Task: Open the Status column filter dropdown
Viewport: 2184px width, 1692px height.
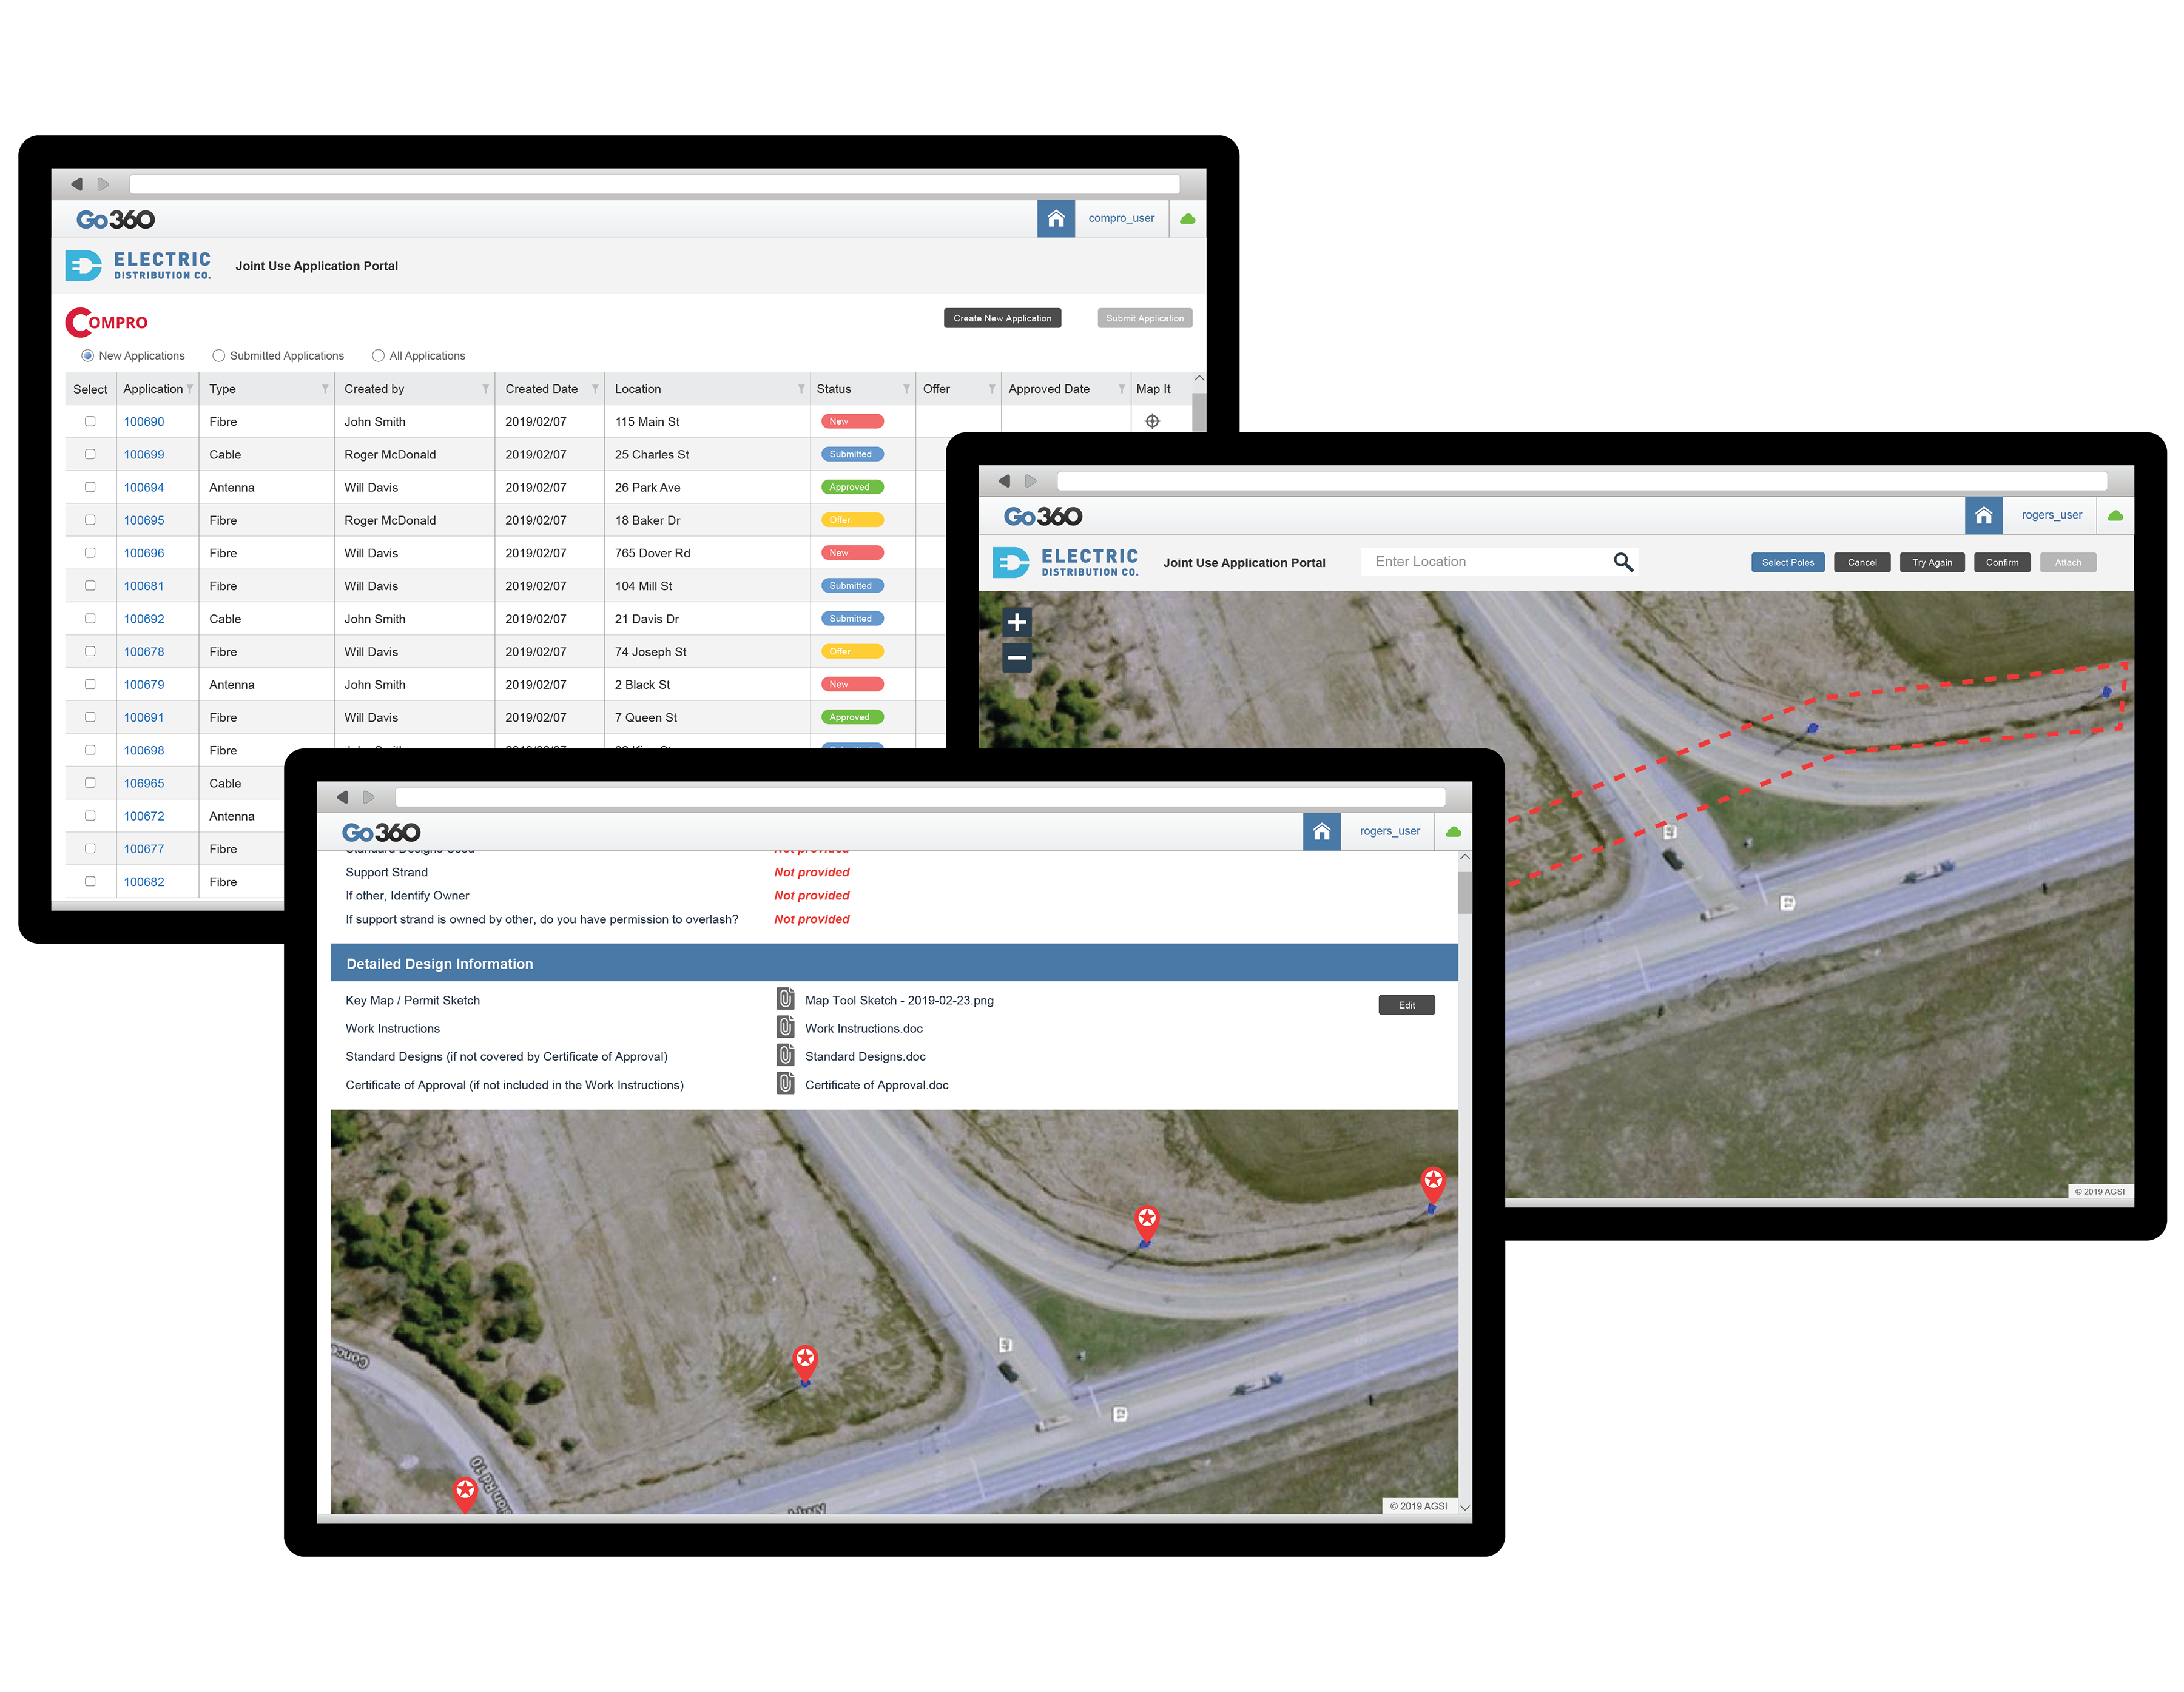Action: (x=906, y=390)
